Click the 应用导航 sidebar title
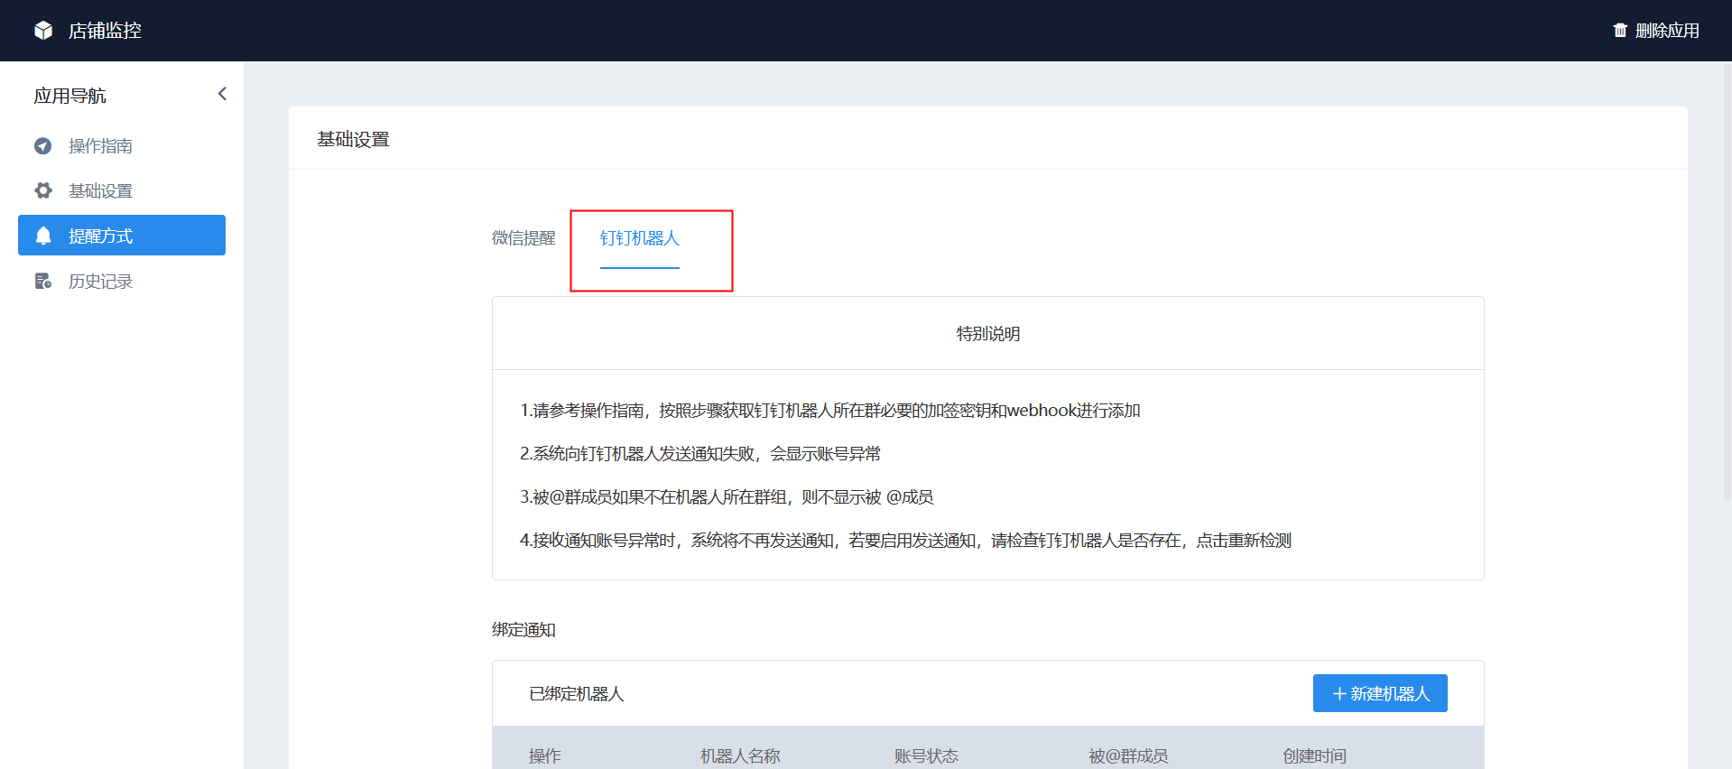The width and height of the screenshot is (1732, 769). (69, 96)
